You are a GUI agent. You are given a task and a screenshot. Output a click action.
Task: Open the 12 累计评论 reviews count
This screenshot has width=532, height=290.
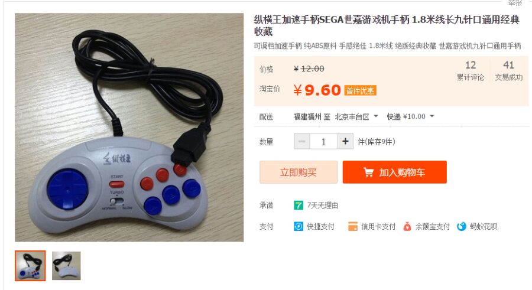point(471,70)
